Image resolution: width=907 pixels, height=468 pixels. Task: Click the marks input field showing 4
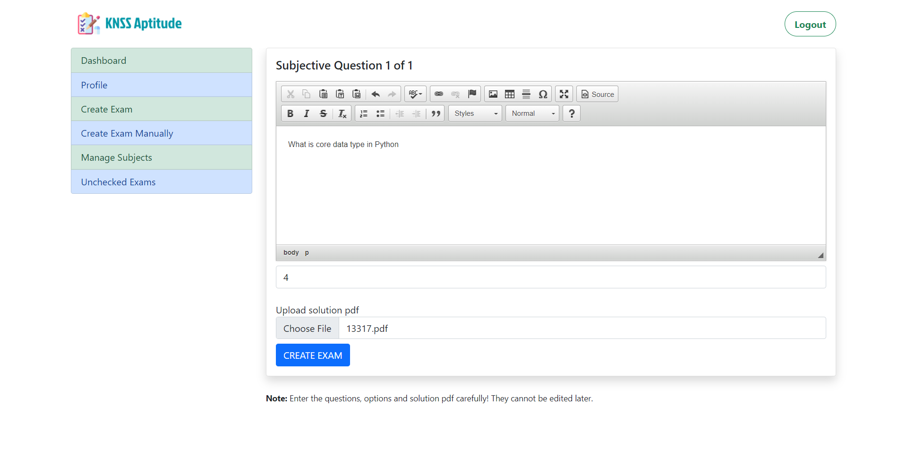point(551,277)
